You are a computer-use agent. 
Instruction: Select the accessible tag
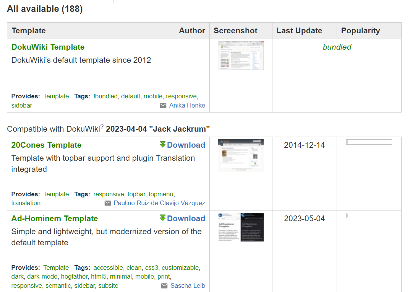tap(108, 268)
